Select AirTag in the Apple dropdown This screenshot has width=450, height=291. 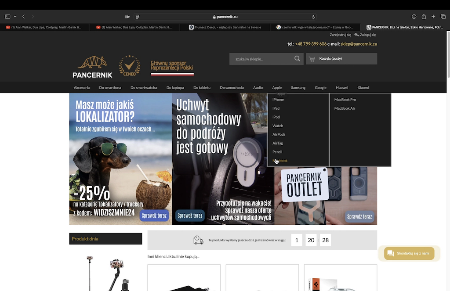[278, 143]
